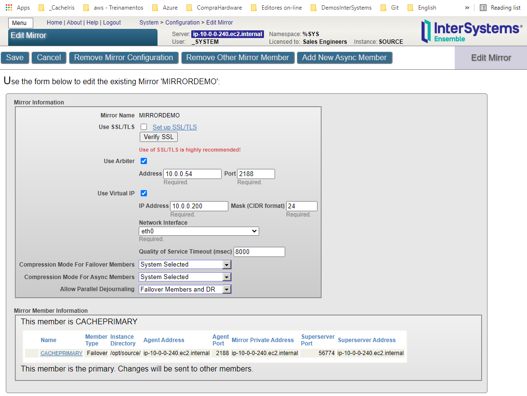The height and width of the screenshot is (396, 527).
Task: Open the Menu button at top left
Action: coord(20,23)
